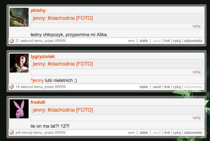The height and width of the screenshot is (141, 210).
Task: Click cytuj in frodo8's post footer
Action: pos(177,132)
